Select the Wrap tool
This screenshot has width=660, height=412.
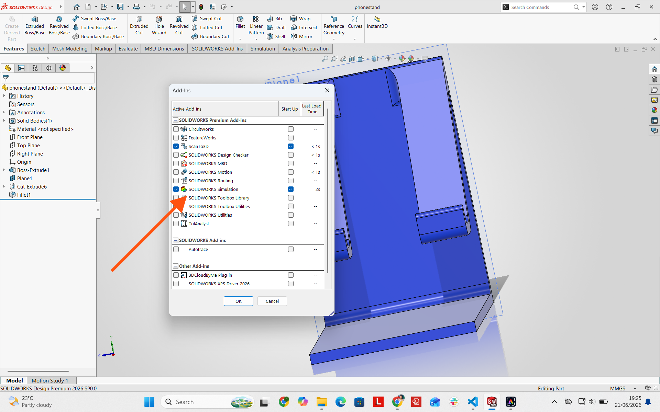click(300, 19)
